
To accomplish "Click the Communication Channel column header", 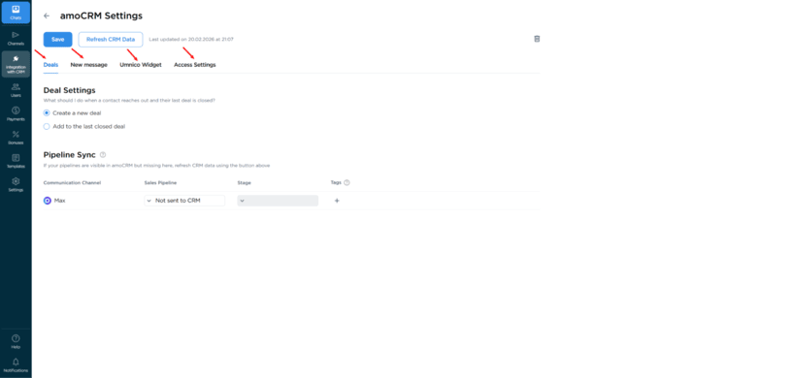I will (72, 183).
